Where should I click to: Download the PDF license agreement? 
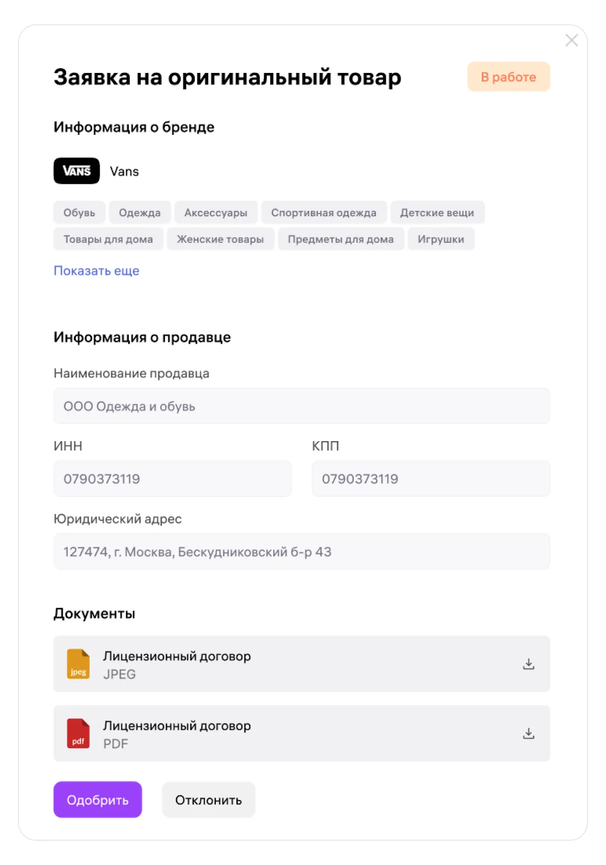click(x=529, y=734)
